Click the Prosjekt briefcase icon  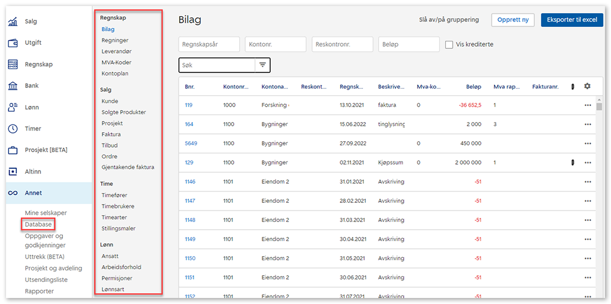point(13,150)
